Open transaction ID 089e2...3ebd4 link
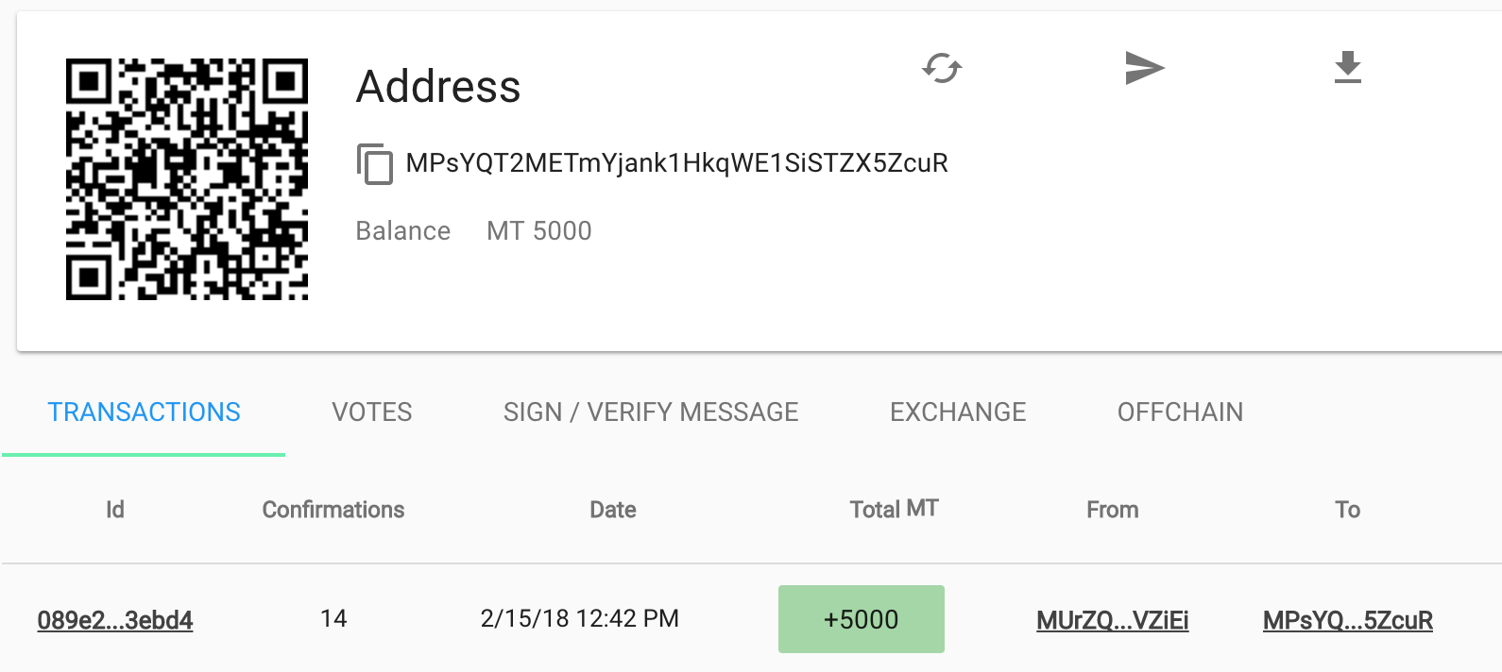Image resolution: width=1502 pixels, height=672 pixels. (x=115, y=620)
